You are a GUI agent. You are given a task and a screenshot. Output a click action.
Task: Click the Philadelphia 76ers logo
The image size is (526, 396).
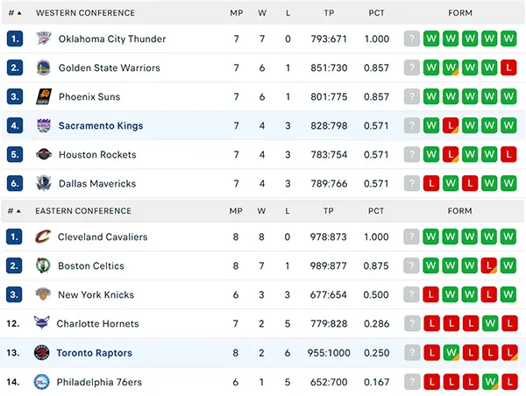pos(42,382)
